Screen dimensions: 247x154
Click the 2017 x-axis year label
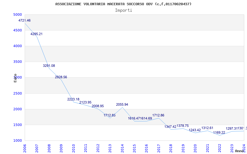(x=159, y=148)
